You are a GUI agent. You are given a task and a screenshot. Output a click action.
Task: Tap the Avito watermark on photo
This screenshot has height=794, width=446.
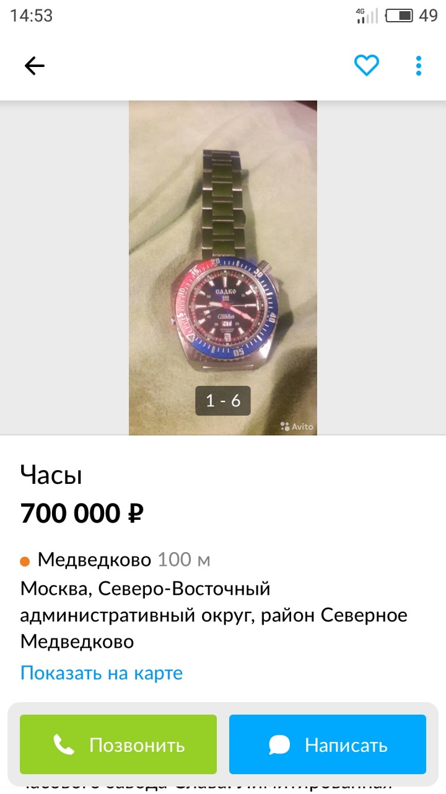(x=297, y=426)
